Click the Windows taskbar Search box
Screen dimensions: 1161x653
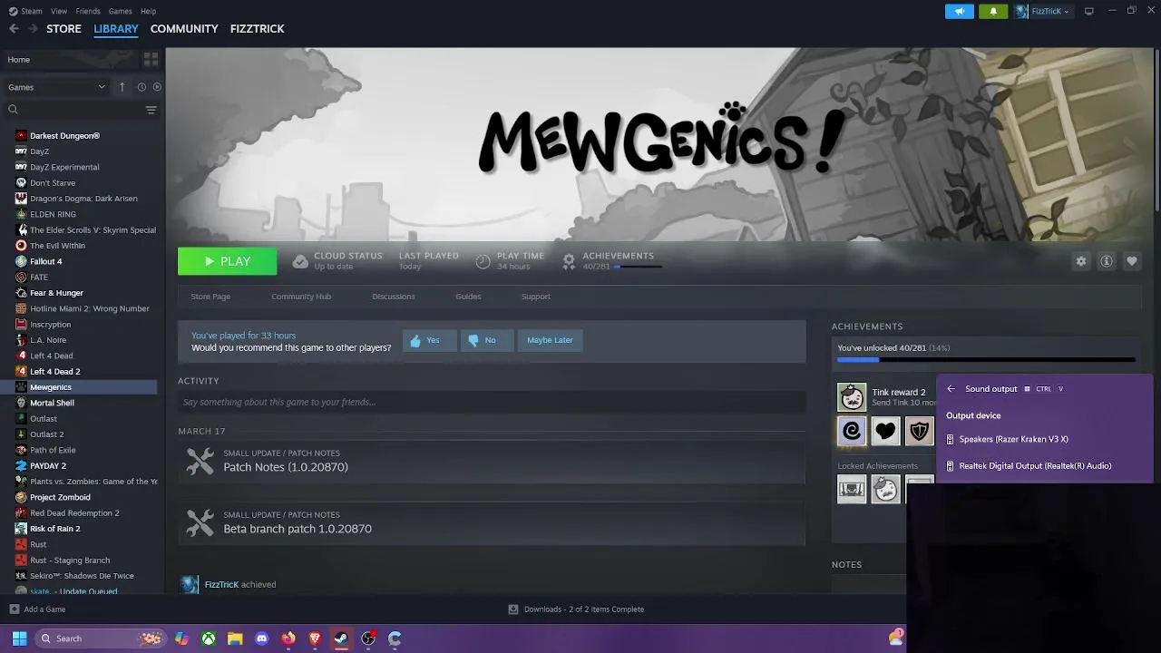coord(102,638)
